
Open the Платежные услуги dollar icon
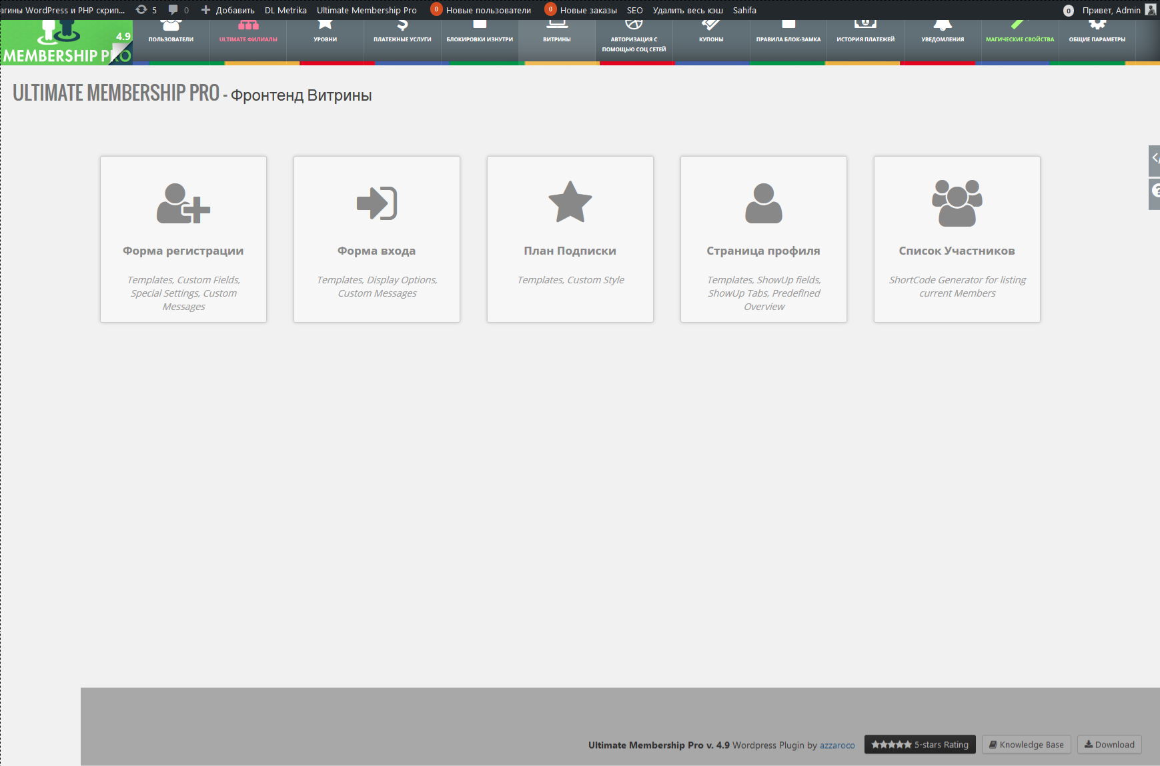pyautogui.click(x=402, y=26)
